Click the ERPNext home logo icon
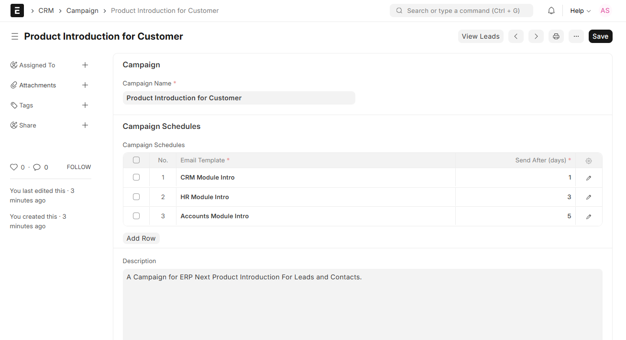The image size is (626, 340). point(17,11)
